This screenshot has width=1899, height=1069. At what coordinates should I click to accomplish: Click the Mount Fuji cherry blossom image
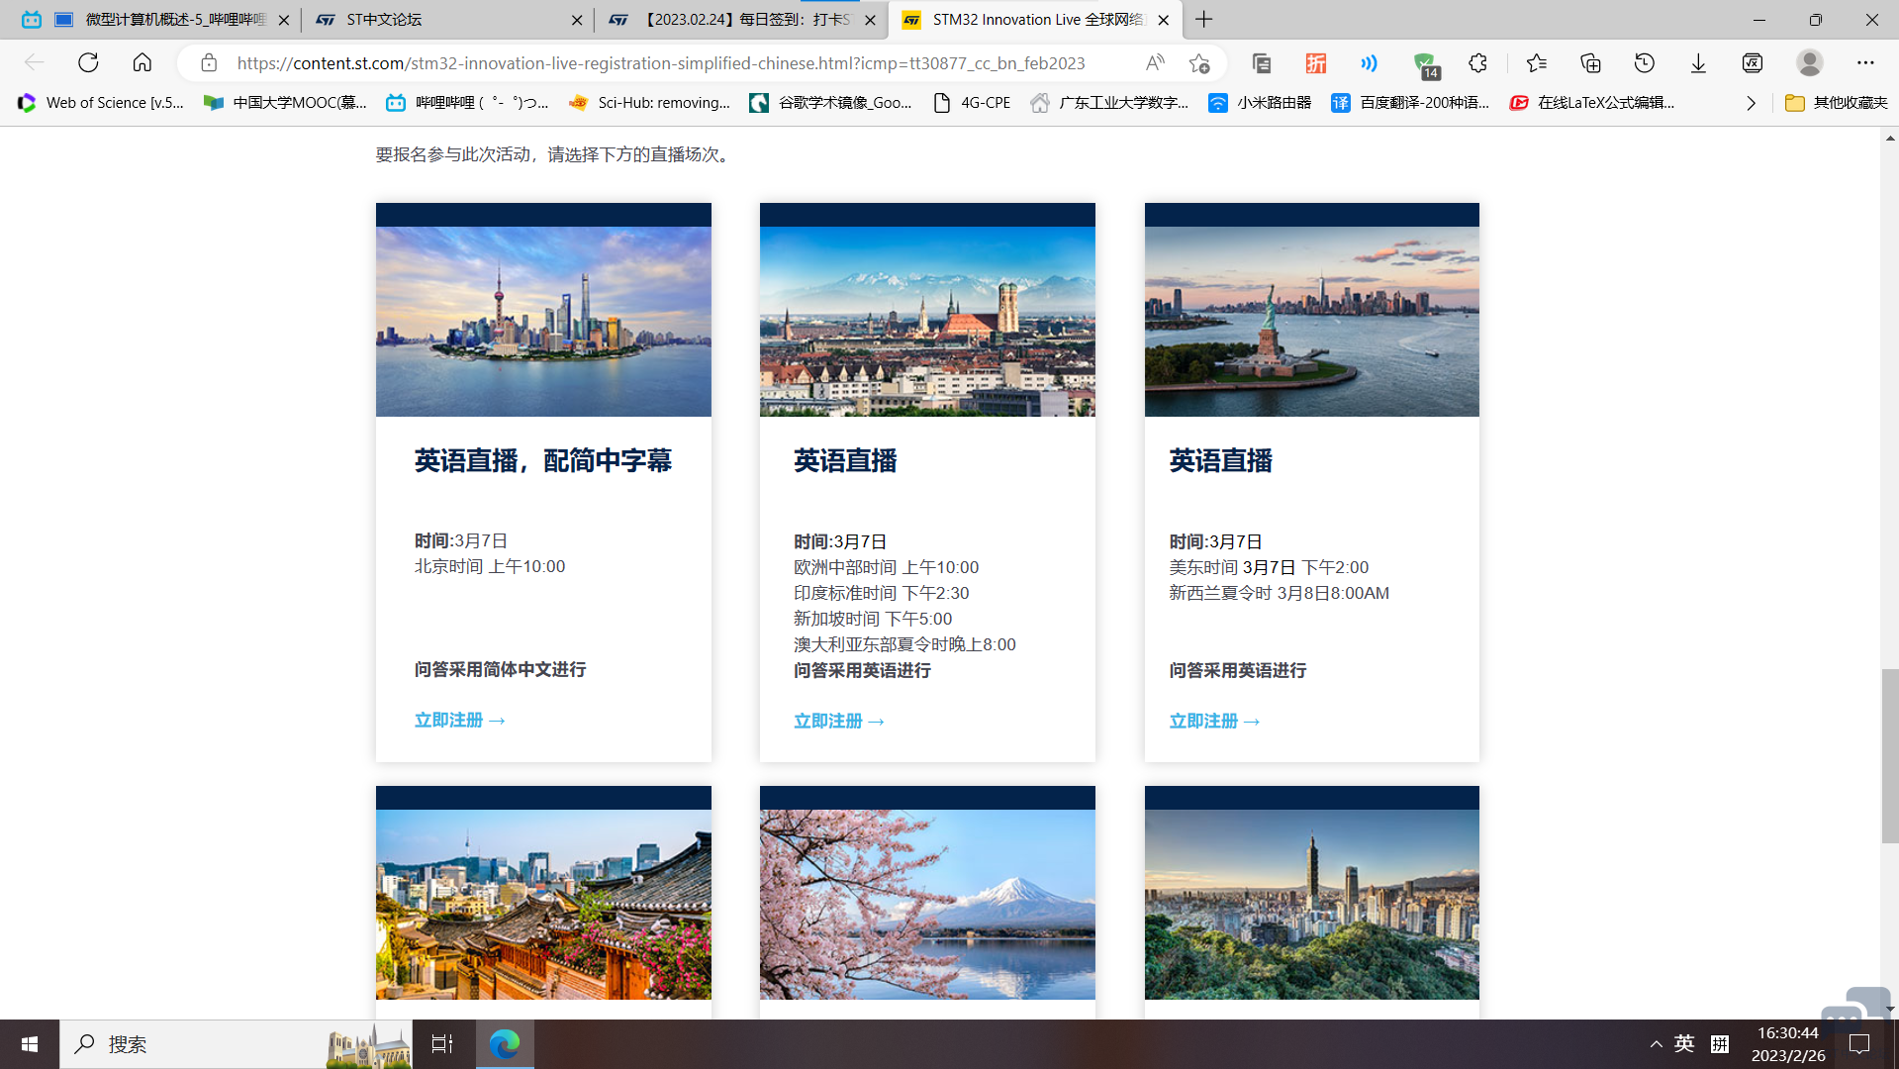click(x=927, y=904)
